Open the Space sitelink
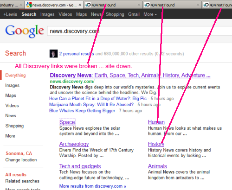 point(67,122)
